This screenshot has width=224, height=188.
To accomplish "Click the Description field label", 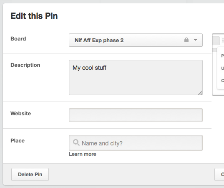I will click(25, 65).
